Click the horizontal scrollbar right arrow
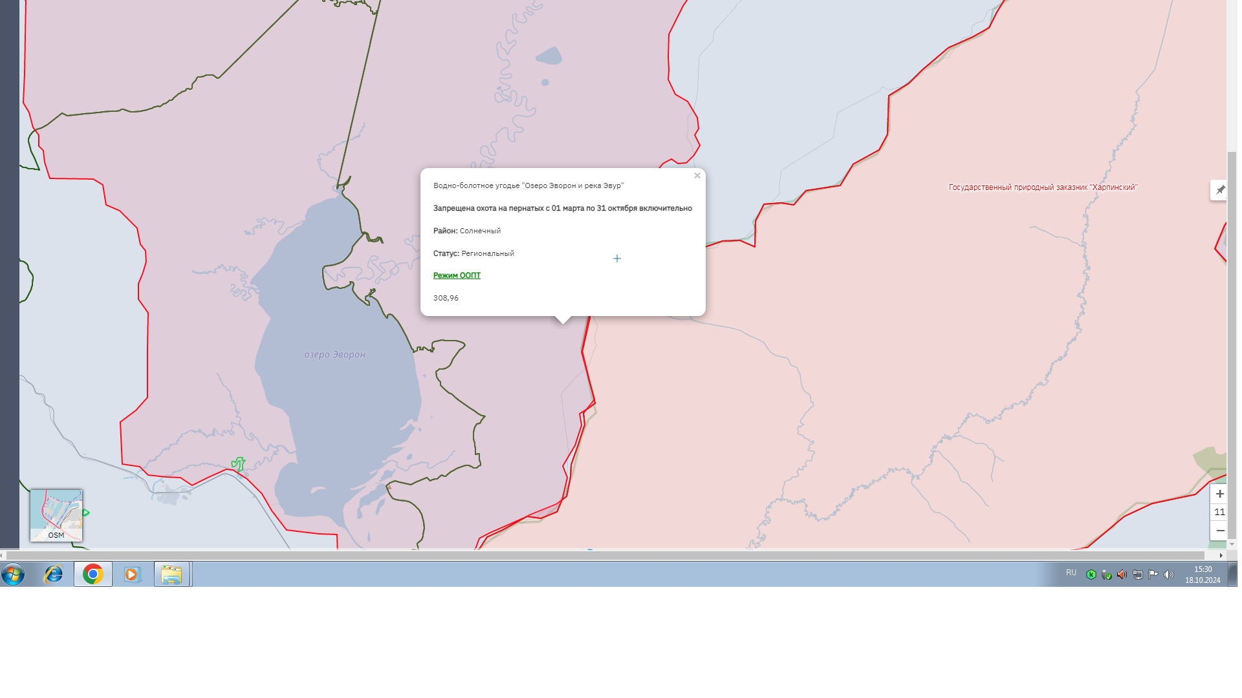Screen dimensions: 1242x698 1221,555
